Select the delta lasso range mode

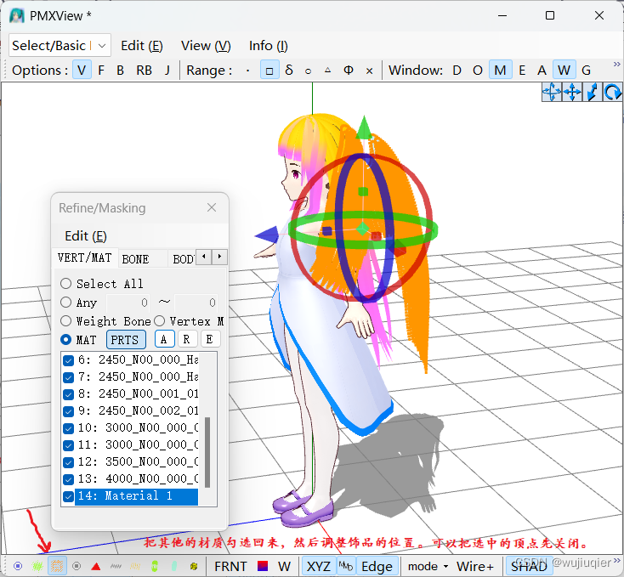[x=289, y=71]
